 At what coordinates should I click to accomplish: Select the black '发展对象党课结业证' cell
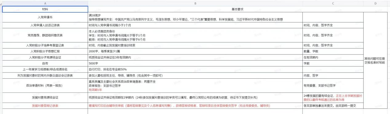tap(45, 97)
